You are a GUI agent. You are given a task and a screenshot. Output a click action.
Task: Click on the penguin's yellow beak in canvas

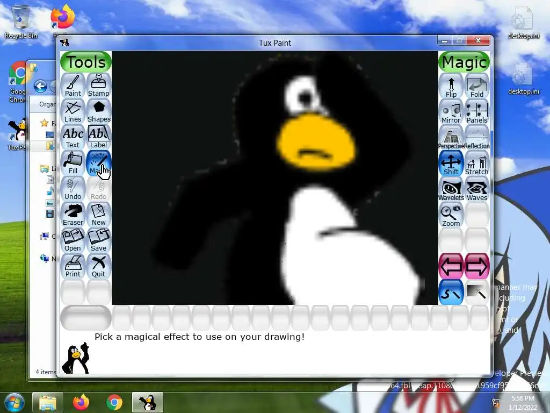click(316, 143)
